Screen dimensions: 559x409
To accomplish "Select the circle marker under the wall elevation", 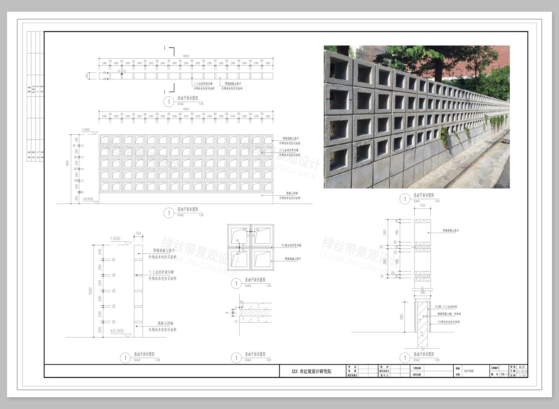I will click(169, 213).
